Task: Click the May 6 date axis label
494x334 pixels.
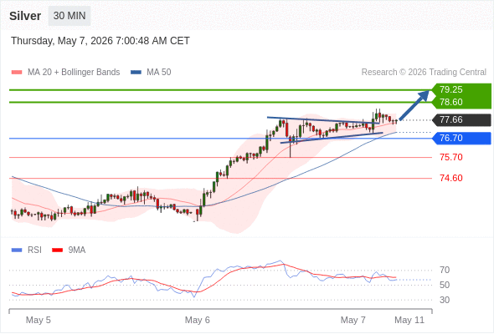Action: tap(198, 320)
